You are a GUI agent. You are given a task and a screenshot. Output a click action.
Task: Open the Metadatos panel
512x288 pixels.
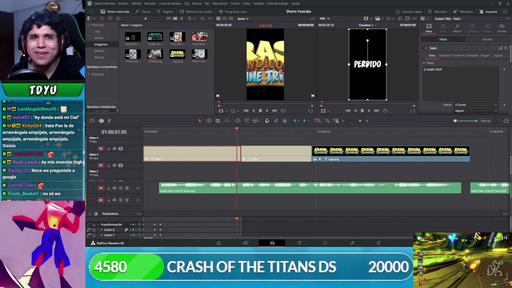pos(464,12)
